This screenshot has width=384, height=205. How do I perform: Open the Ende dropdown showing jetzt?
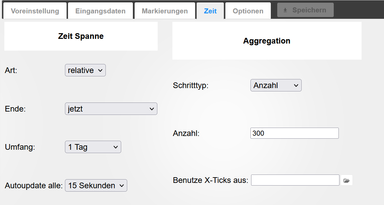(111, 109)
